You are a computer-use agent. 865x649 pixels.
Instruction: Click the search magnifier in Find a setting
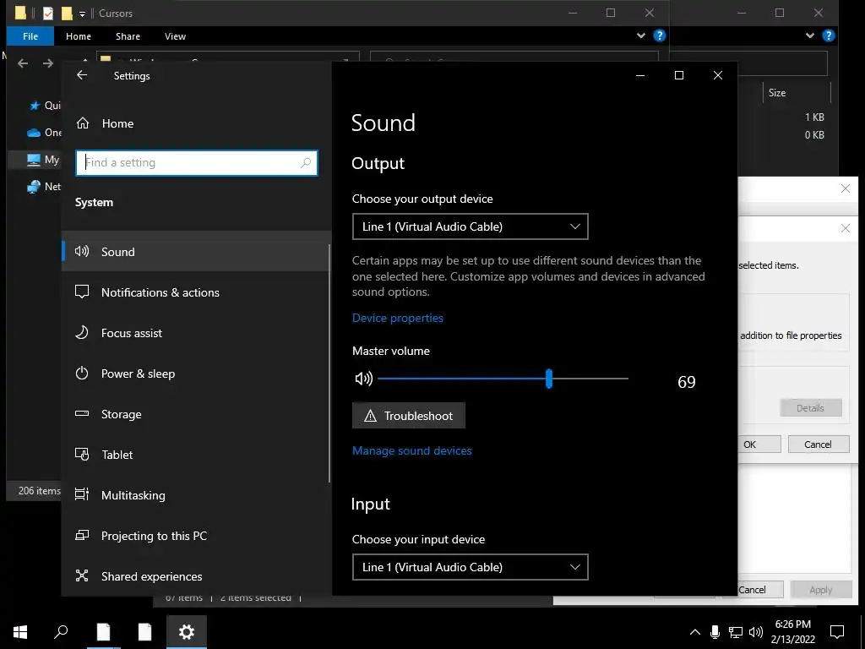tap(306, 163)
